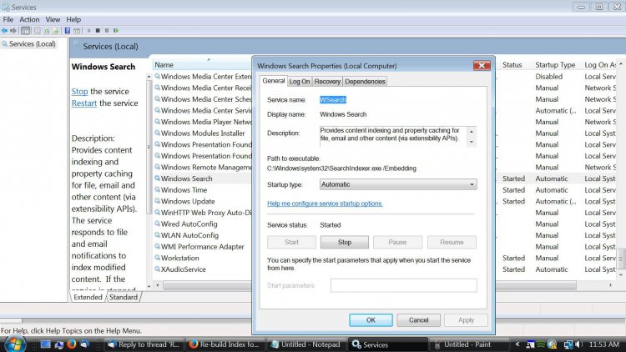
Task: Click the Services (Local) tree node icon
Action: (x=5, y=44)
